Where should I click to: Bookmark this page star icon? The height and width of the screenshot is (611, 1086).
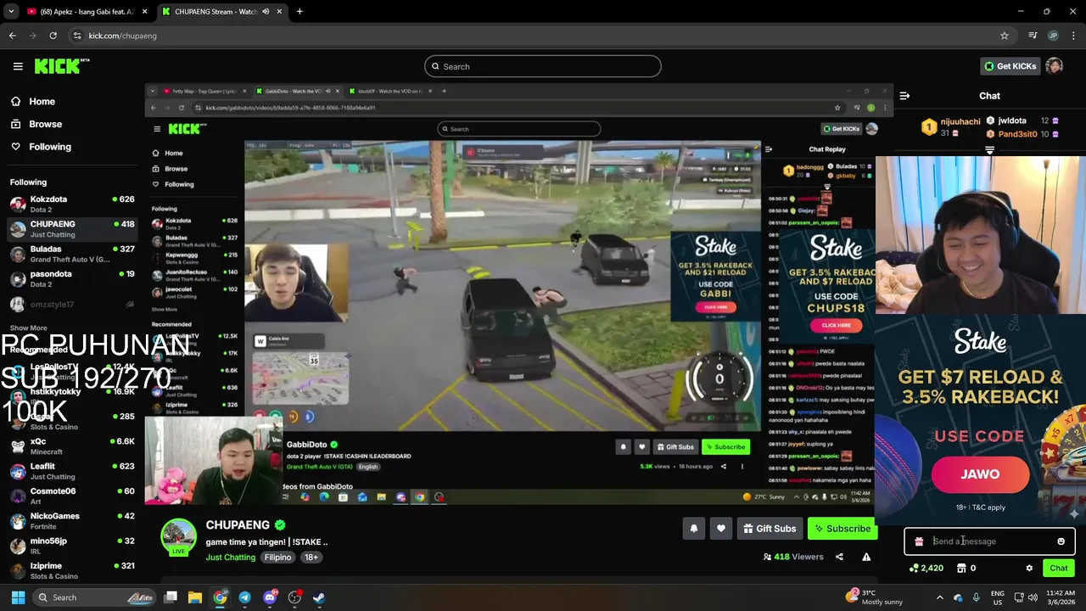pyautogui.click(x=1005, y=36)
